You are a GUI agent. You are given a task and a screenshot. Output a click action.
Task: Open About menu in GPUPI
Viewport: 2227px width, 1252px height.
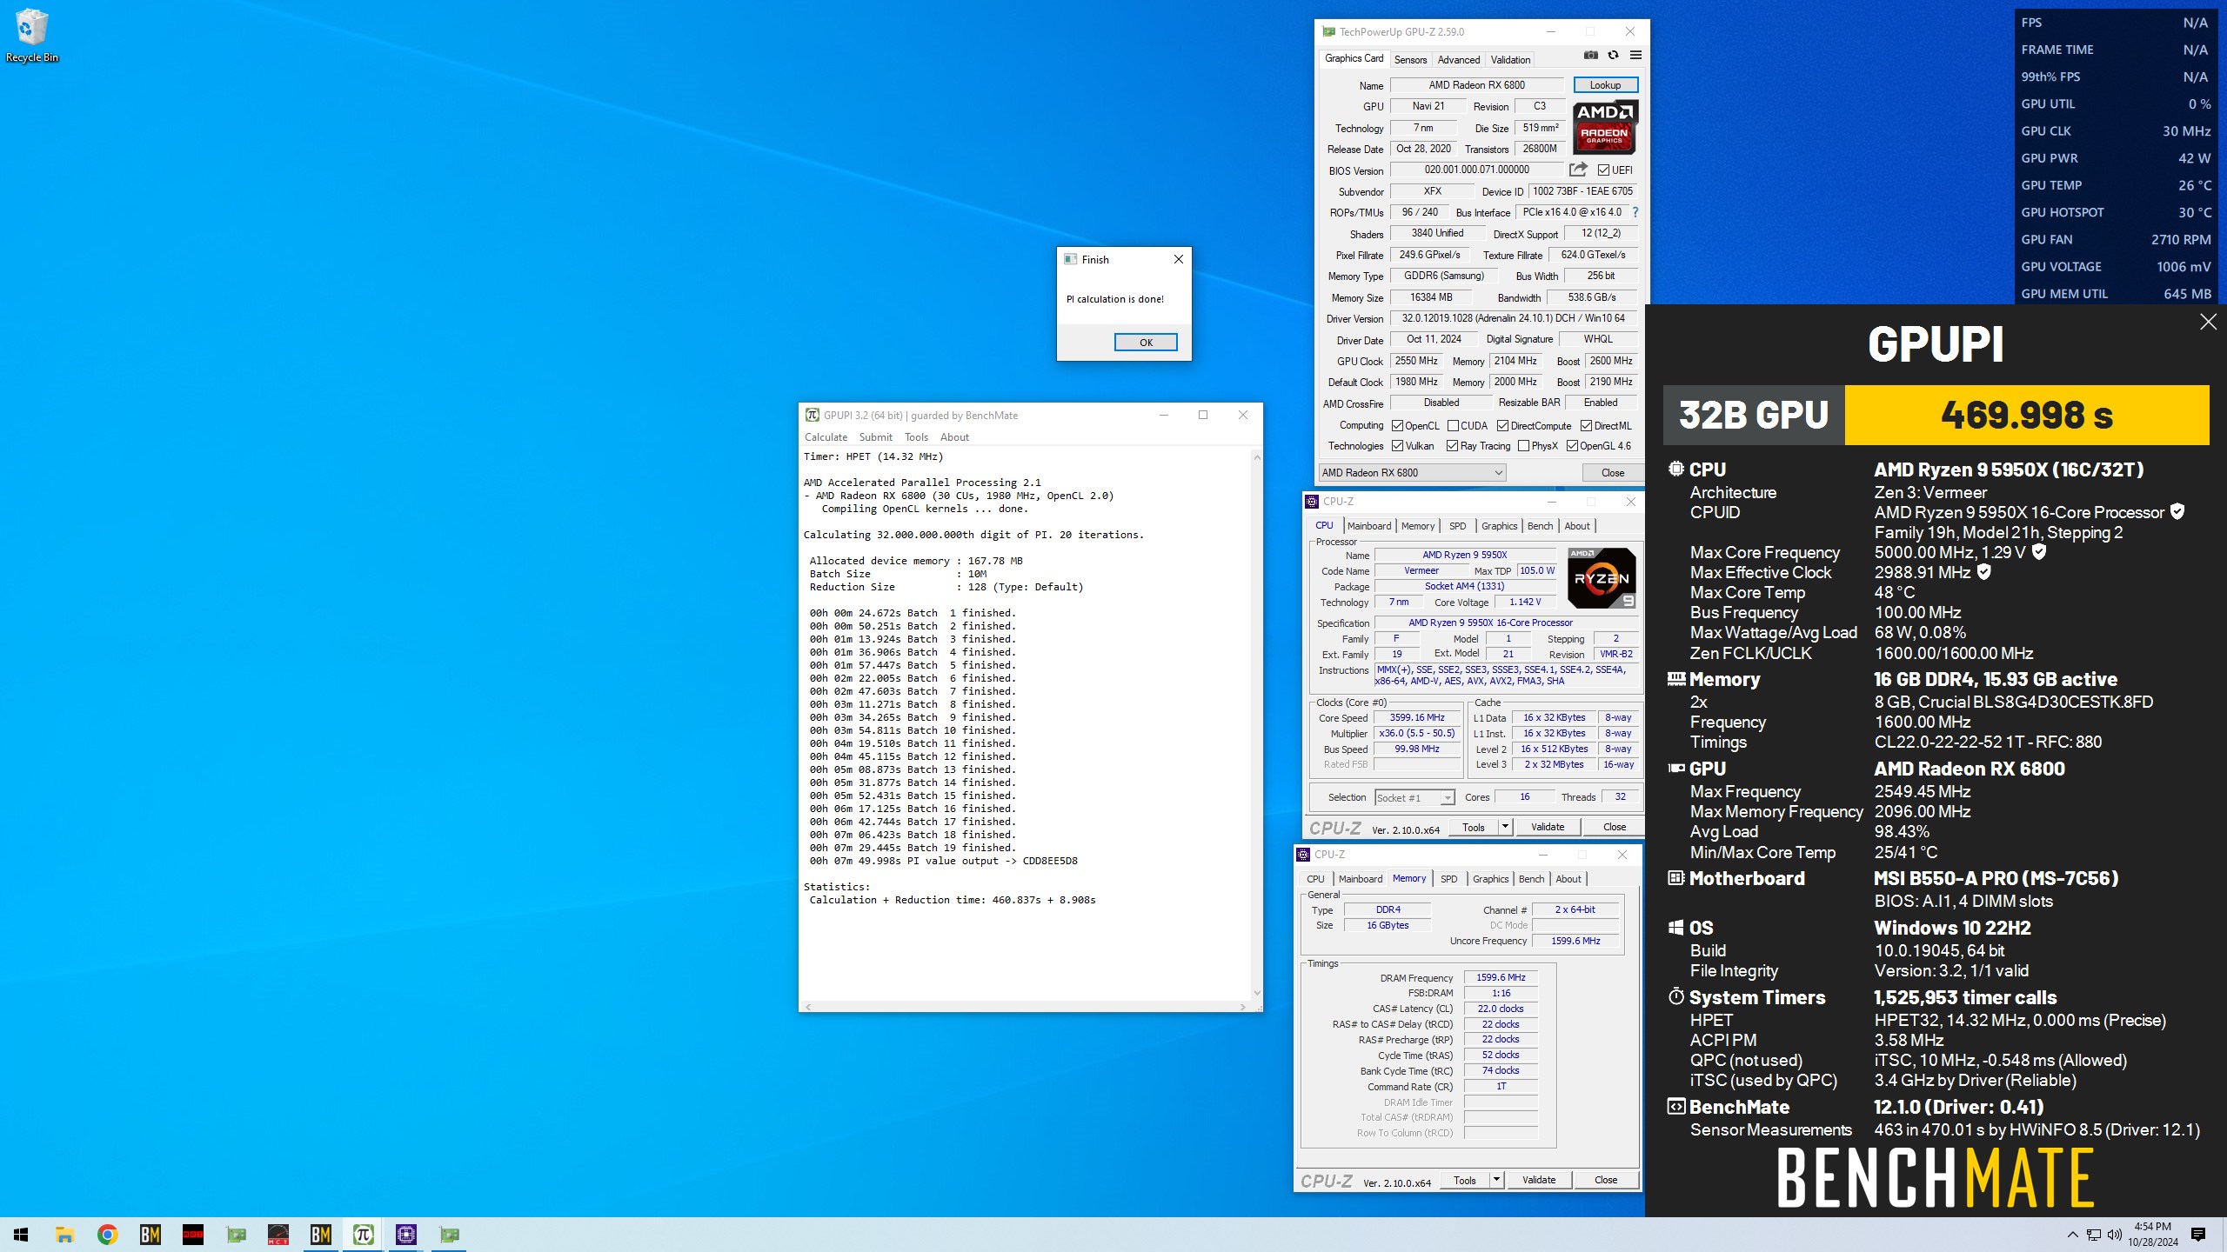click(954, 437)
